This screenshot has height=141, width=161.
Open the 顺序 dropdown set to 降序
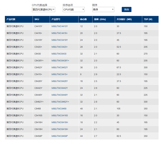(x=103, y=10)
